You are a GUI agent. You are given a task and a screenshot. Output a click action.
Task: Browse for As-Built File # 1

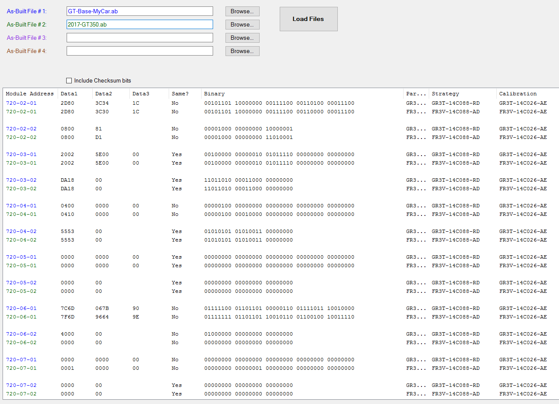[242, 11]
